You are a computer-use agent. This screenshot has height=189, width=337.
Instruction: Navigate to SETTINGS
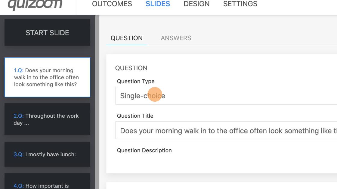(240, 4)
